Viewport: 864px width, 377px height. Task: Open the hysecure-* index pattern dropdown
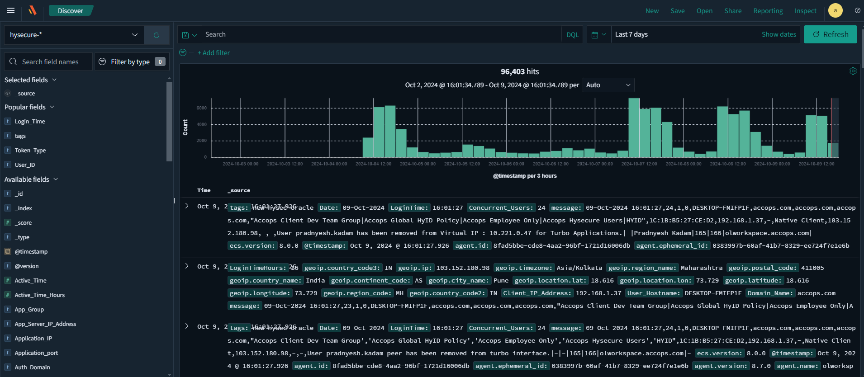click(x=74, y=35)
